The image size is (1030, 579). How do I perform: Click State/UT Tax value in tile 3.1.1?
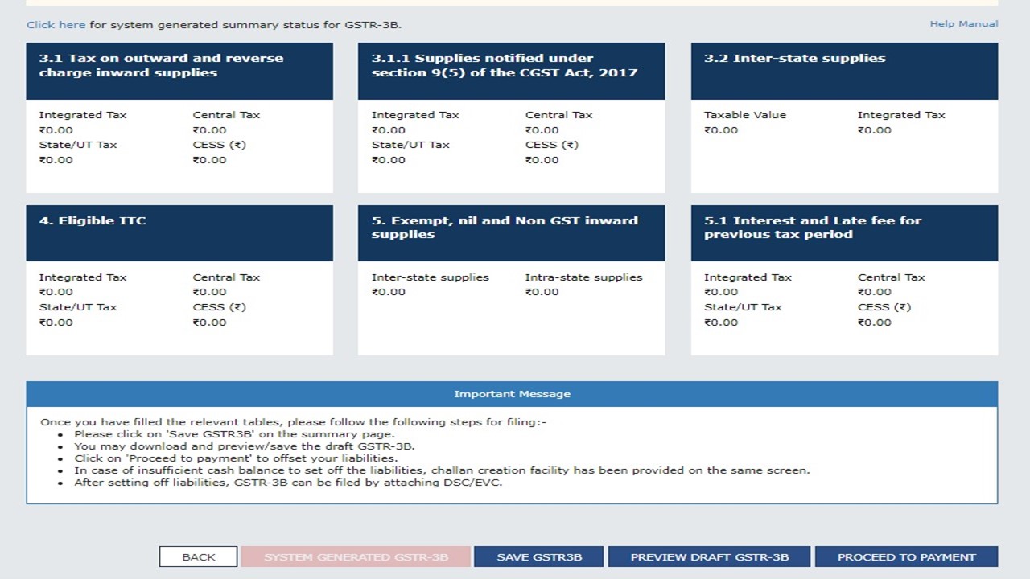click(x=389, y=160)
